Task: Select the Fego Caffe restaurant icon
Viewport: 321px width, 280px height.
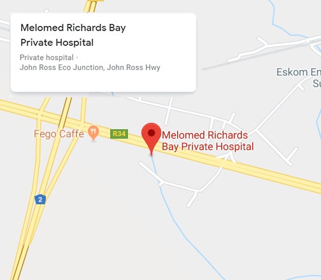Action: tap(94, 133)
